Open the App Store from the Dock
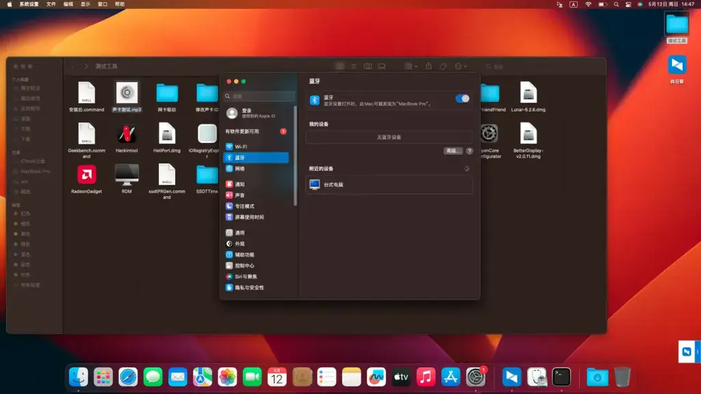This screenshot has width=701, height=394. point(450,378)
